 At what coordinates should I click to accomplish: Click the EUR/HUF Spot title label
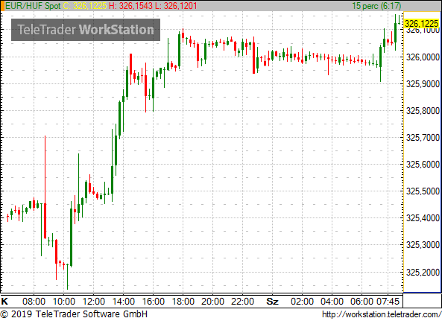click(x=33, y=6)
